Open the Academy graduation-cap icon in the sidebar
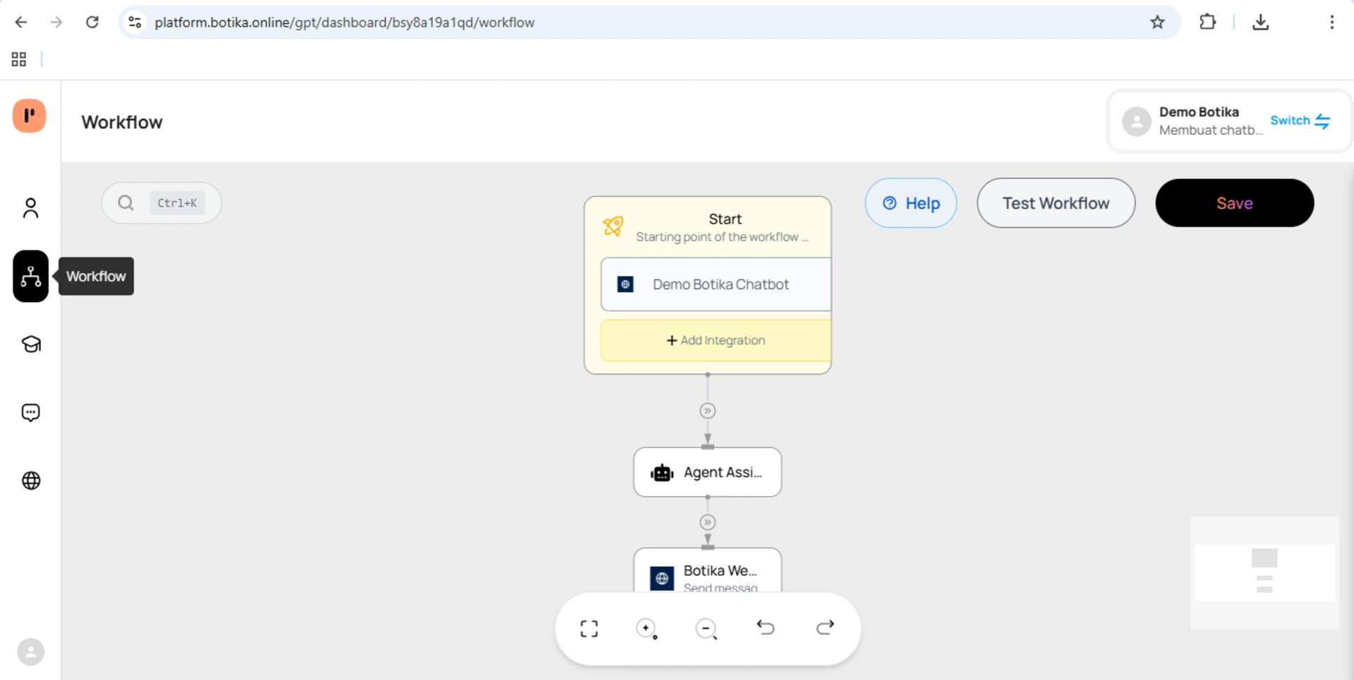1354x680 pixels. click(30, 344)
